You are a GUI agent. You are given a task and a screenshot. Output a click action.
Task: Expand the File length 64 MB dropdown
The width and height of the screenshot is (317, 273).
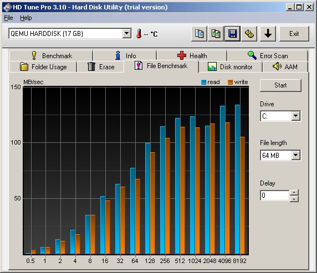295,155
